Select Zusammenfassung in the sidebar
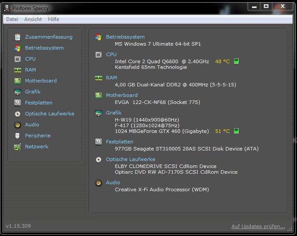The width and height of the screenshot is (297, 236). tap(49, 37)
